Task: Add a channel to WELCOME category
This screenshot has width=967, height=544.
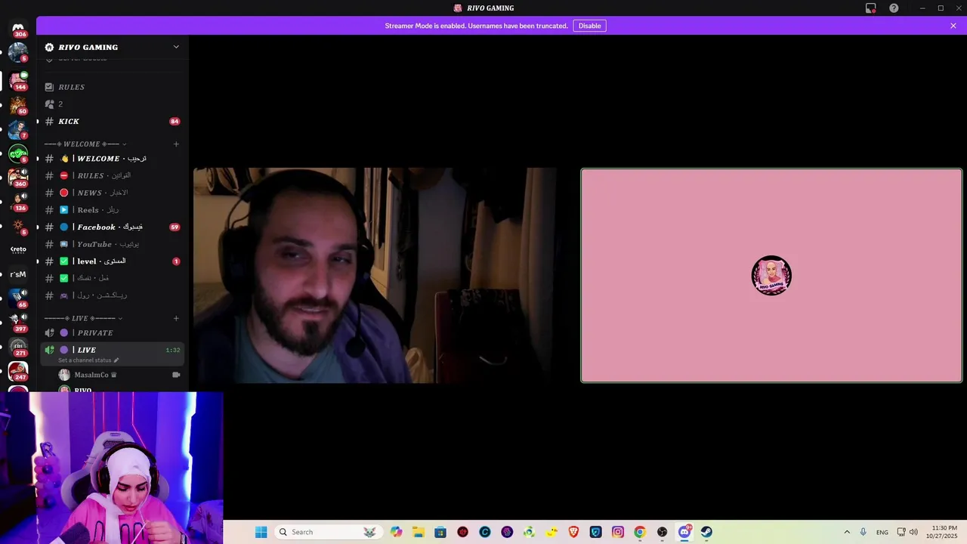Action: [x=176, y=144]
